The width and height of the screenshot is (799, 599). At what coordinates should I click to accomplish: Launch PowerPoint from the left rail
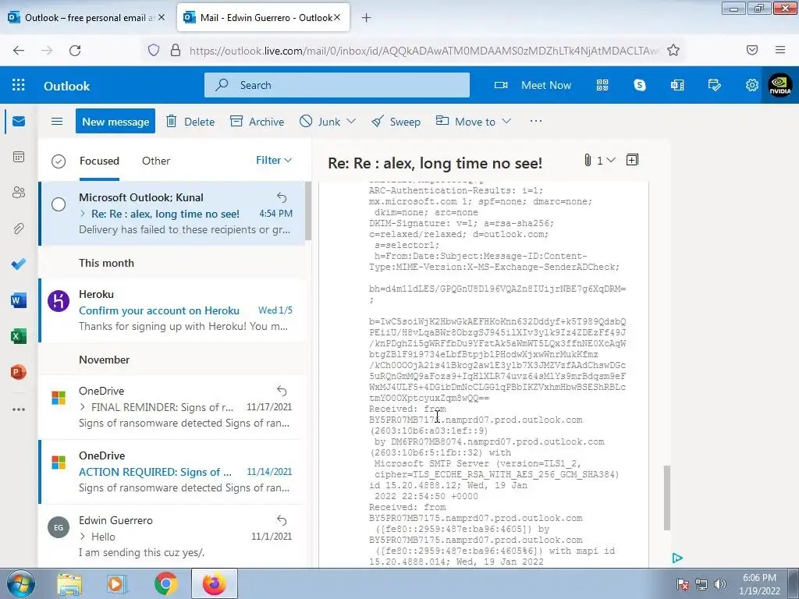19,372
